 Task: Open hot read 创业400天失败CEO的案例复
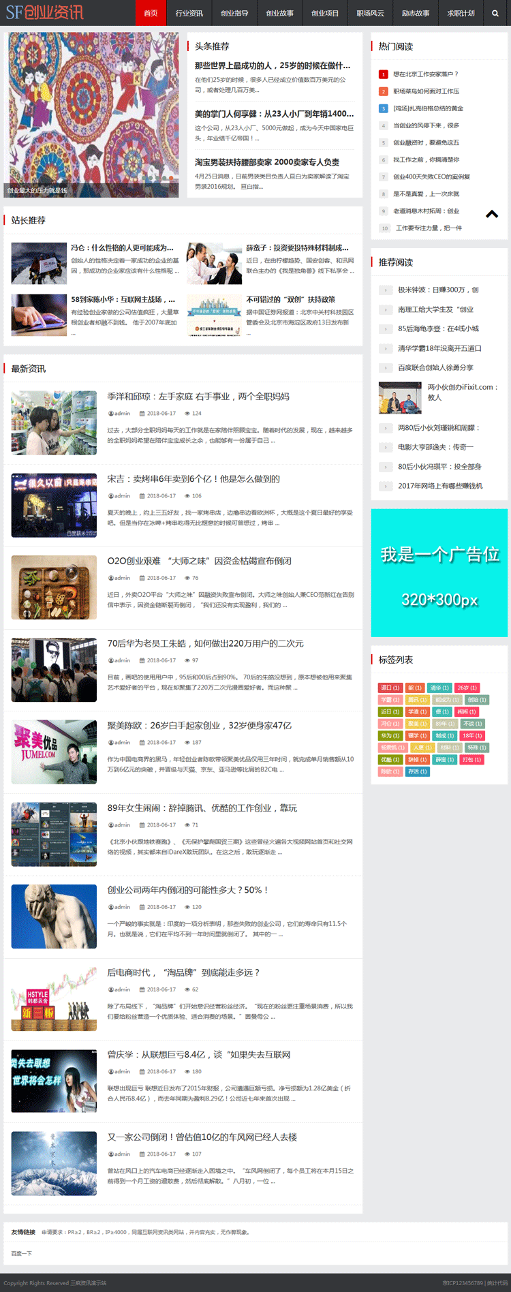(x=431, y=176)
